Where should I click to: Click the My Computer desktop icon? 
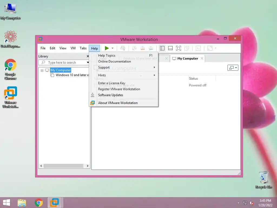[x=11, y=11]
